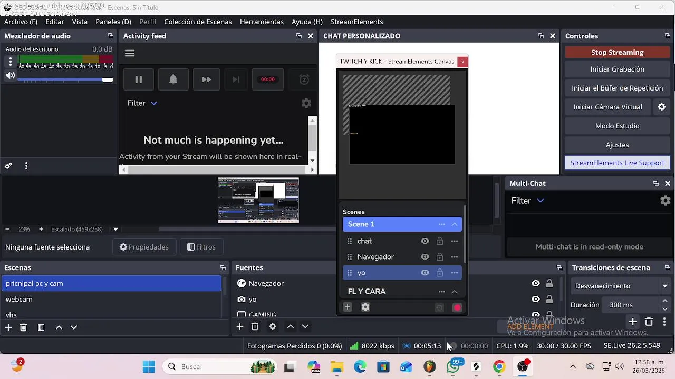The height and width of the screenshot is (379, 675).
Task: Lock first source with top padlock
Action: pyautogui.click(x=549, y=283)
